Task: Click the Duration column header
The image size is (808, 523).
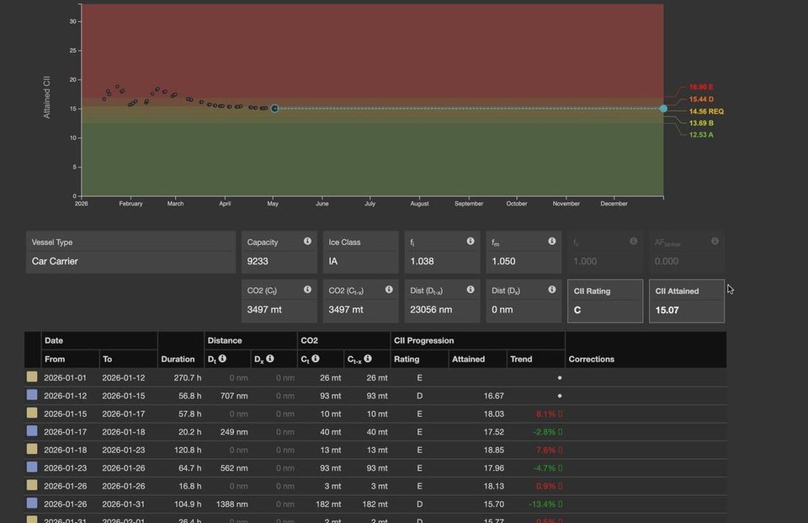Action: (x=178, y=359)
